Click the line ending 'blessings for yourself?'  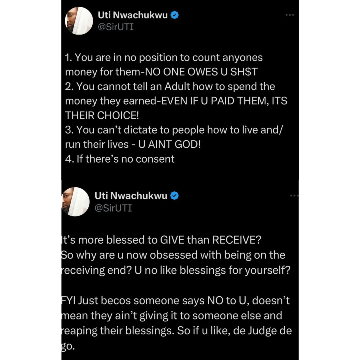(x=176, y=270)
